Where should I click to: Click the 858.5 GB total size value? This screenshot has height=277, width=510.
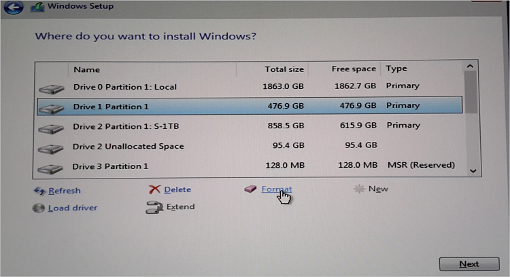point(286,126)
